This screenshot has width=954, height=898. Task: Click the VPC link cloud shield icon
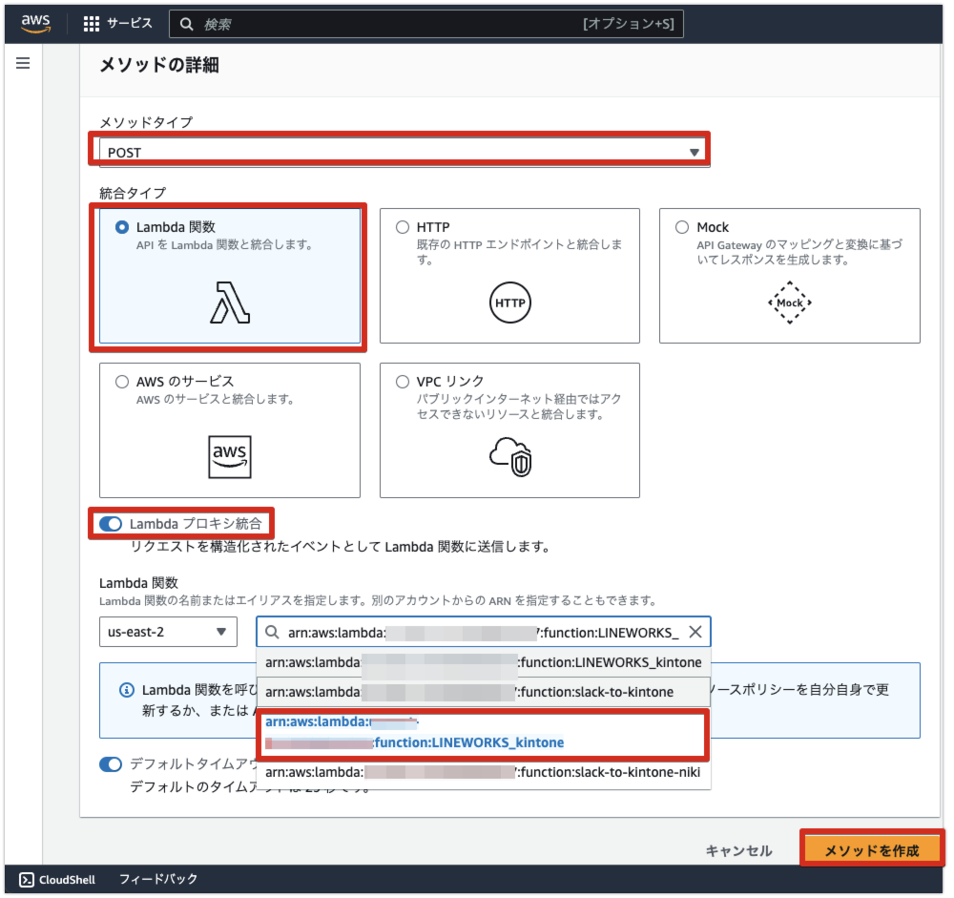509,455
